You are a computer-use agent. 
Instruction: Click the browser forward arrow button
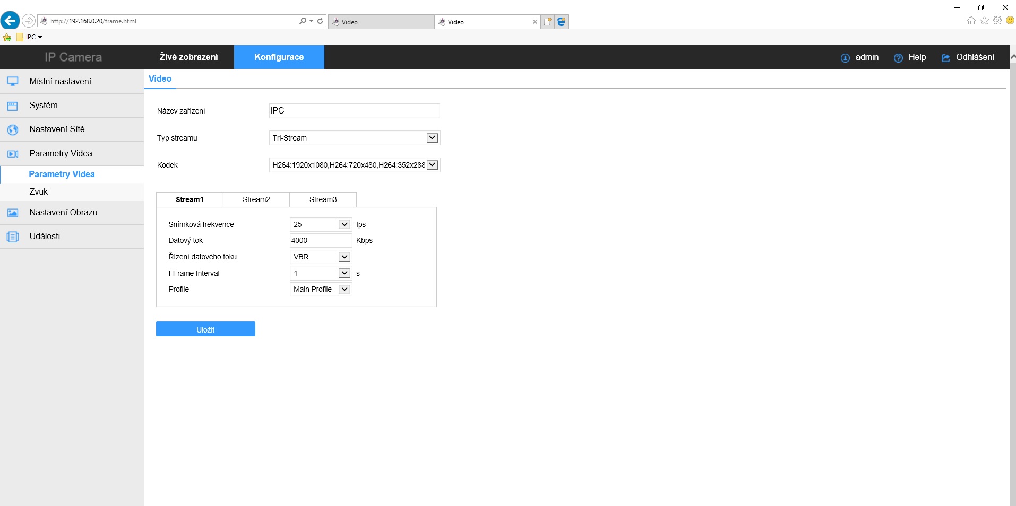pos(29,21)
